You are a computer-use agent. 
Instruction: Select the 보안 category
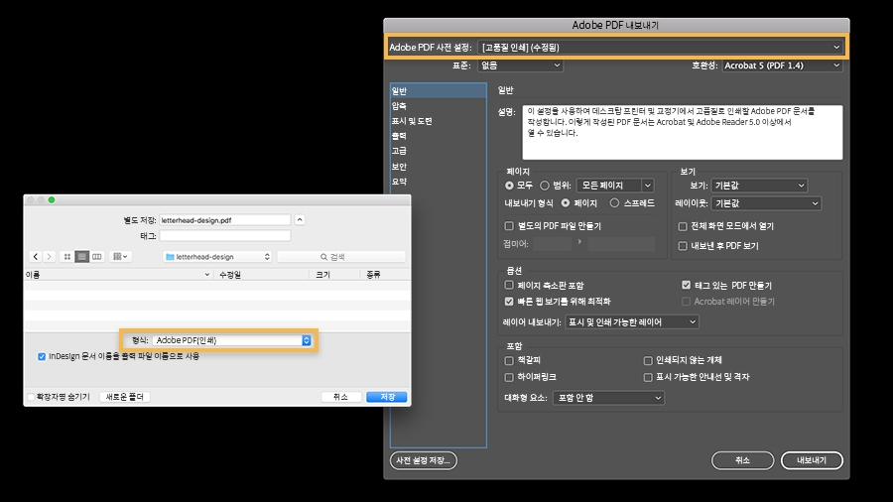coord(438,167)
